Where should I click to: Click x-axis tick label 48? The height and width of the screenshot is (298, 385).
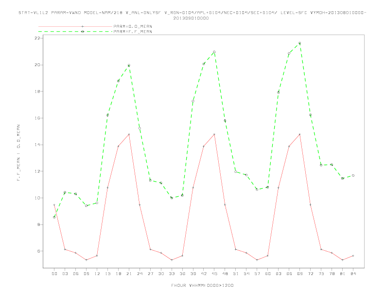tap(225, 274)
